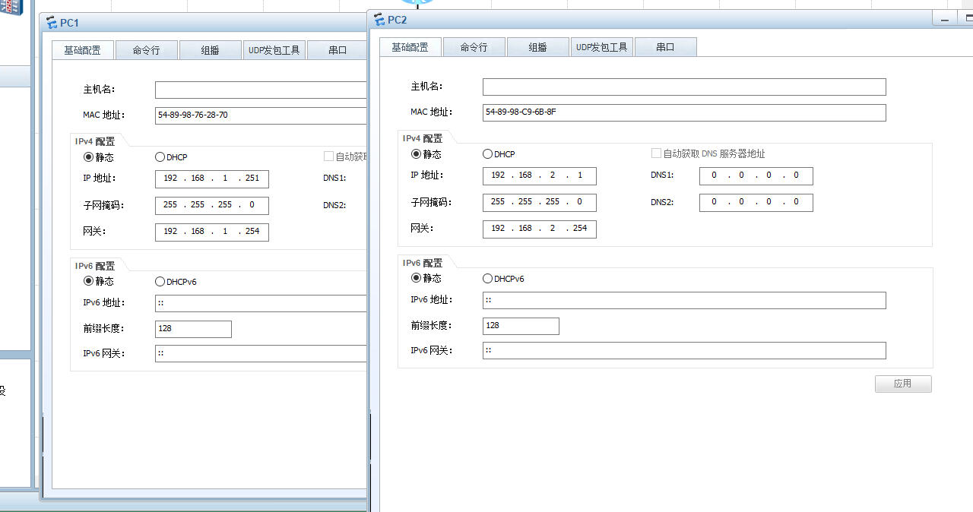Check 自动获取 DNS 服务器地址 on PC2
The height and width of the screenshot is (512, 973).
[x=656, y=153]
